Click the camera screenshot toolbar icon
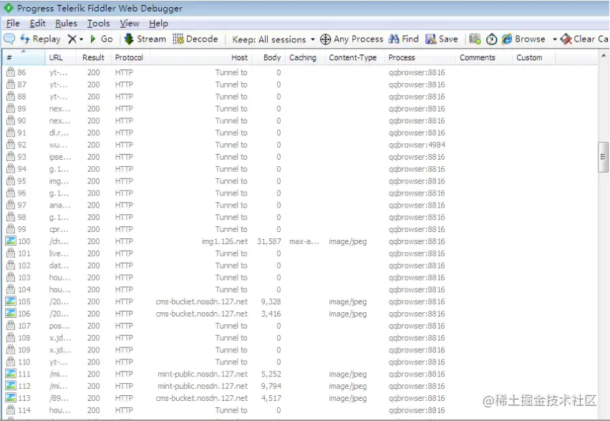 475,39
